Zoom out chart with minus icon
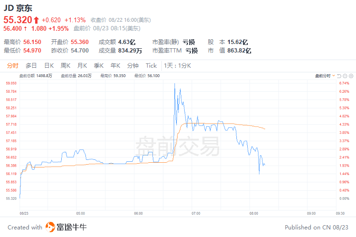This screenshot has width=356, height=237. (345, 76)
